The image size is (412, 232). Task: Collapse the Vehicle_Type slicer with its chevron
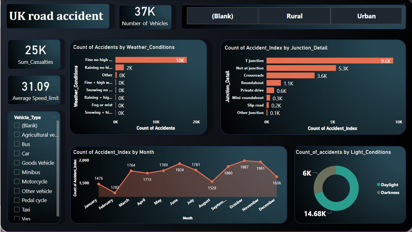coord(55,117)
